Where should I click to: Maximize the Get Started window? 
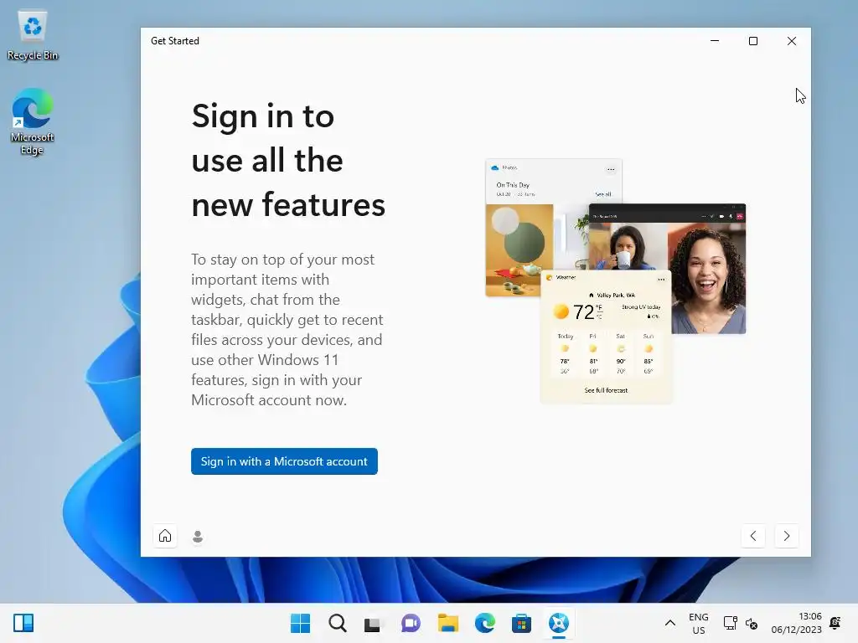pos(753,41)
